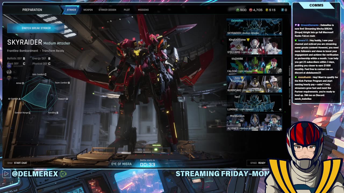Click the Team Combat B label

point(62,83)
